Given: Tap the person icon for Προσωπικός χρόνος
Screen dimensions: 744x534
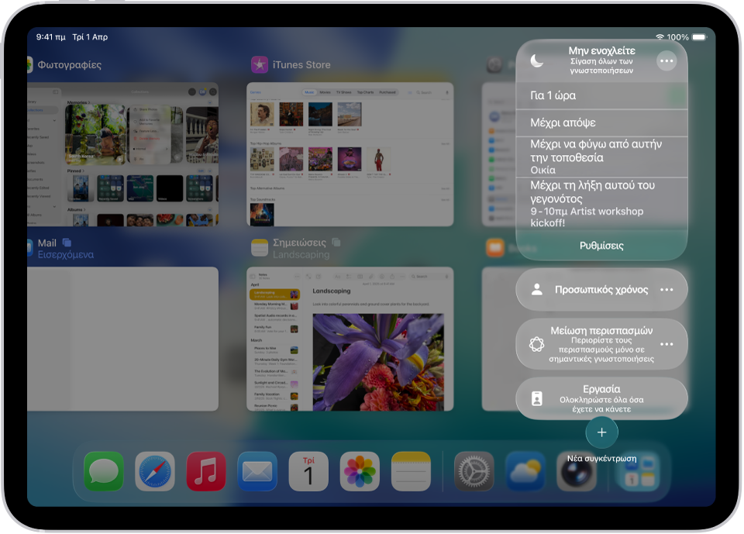Looking at the screenshot, I should (536, 290).
